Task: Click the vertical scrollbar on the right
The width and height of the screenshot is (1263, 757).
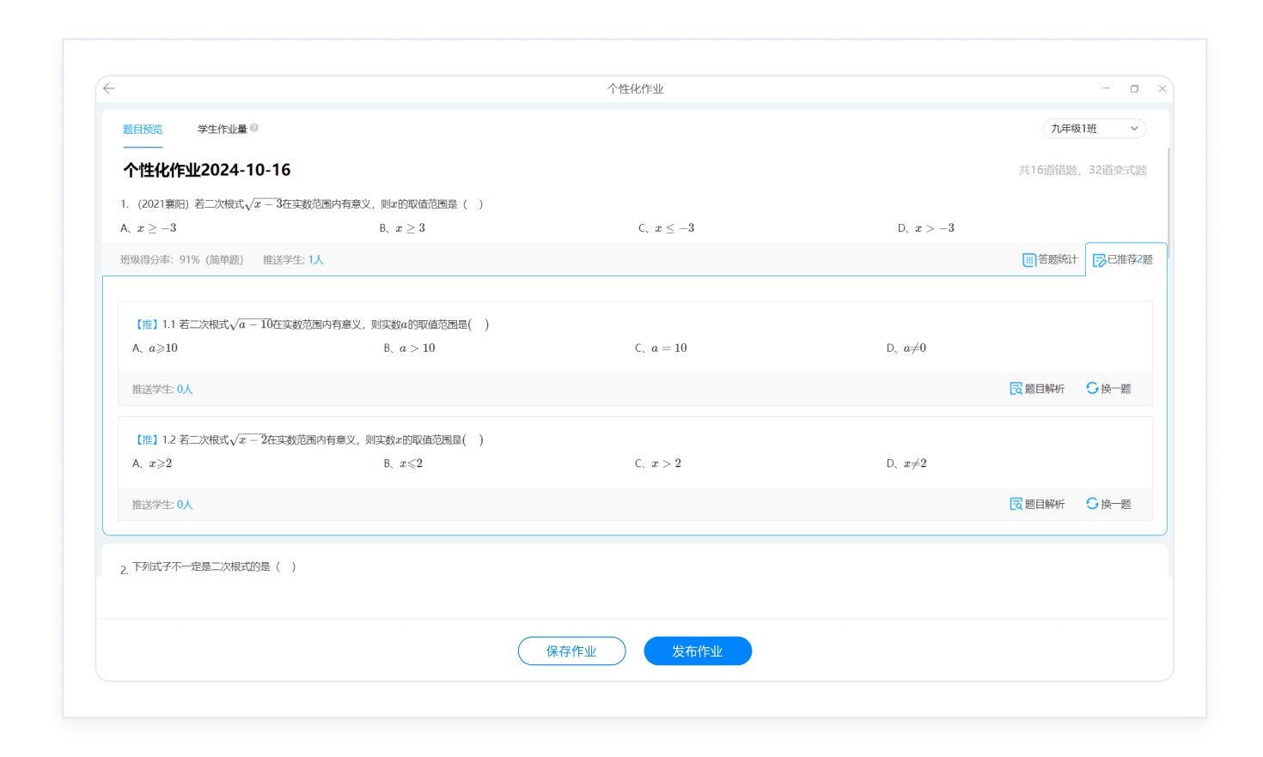Action: 1168,197
